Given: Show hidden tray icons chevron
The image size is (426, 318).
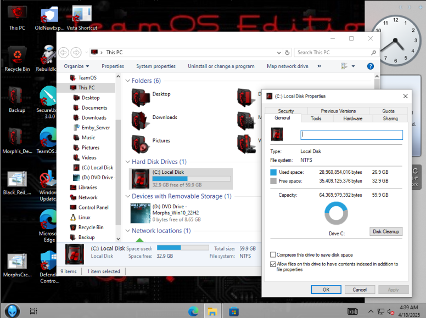Looking at the screenshot, I should pyautogui.click(x=371, y=311).
